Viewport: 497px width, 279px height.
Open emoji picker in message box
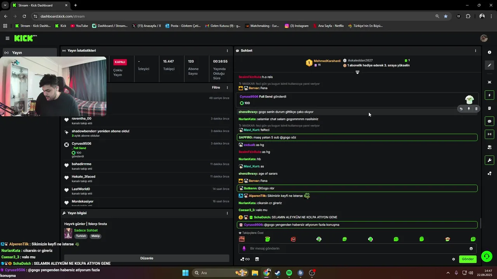pos(471,248)
